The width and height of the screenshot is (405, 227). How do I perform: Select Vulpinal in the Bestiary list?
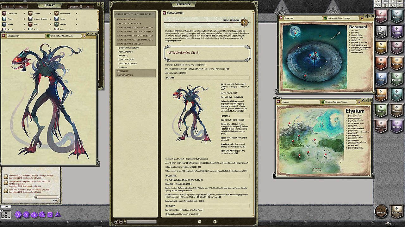[123, 67]
